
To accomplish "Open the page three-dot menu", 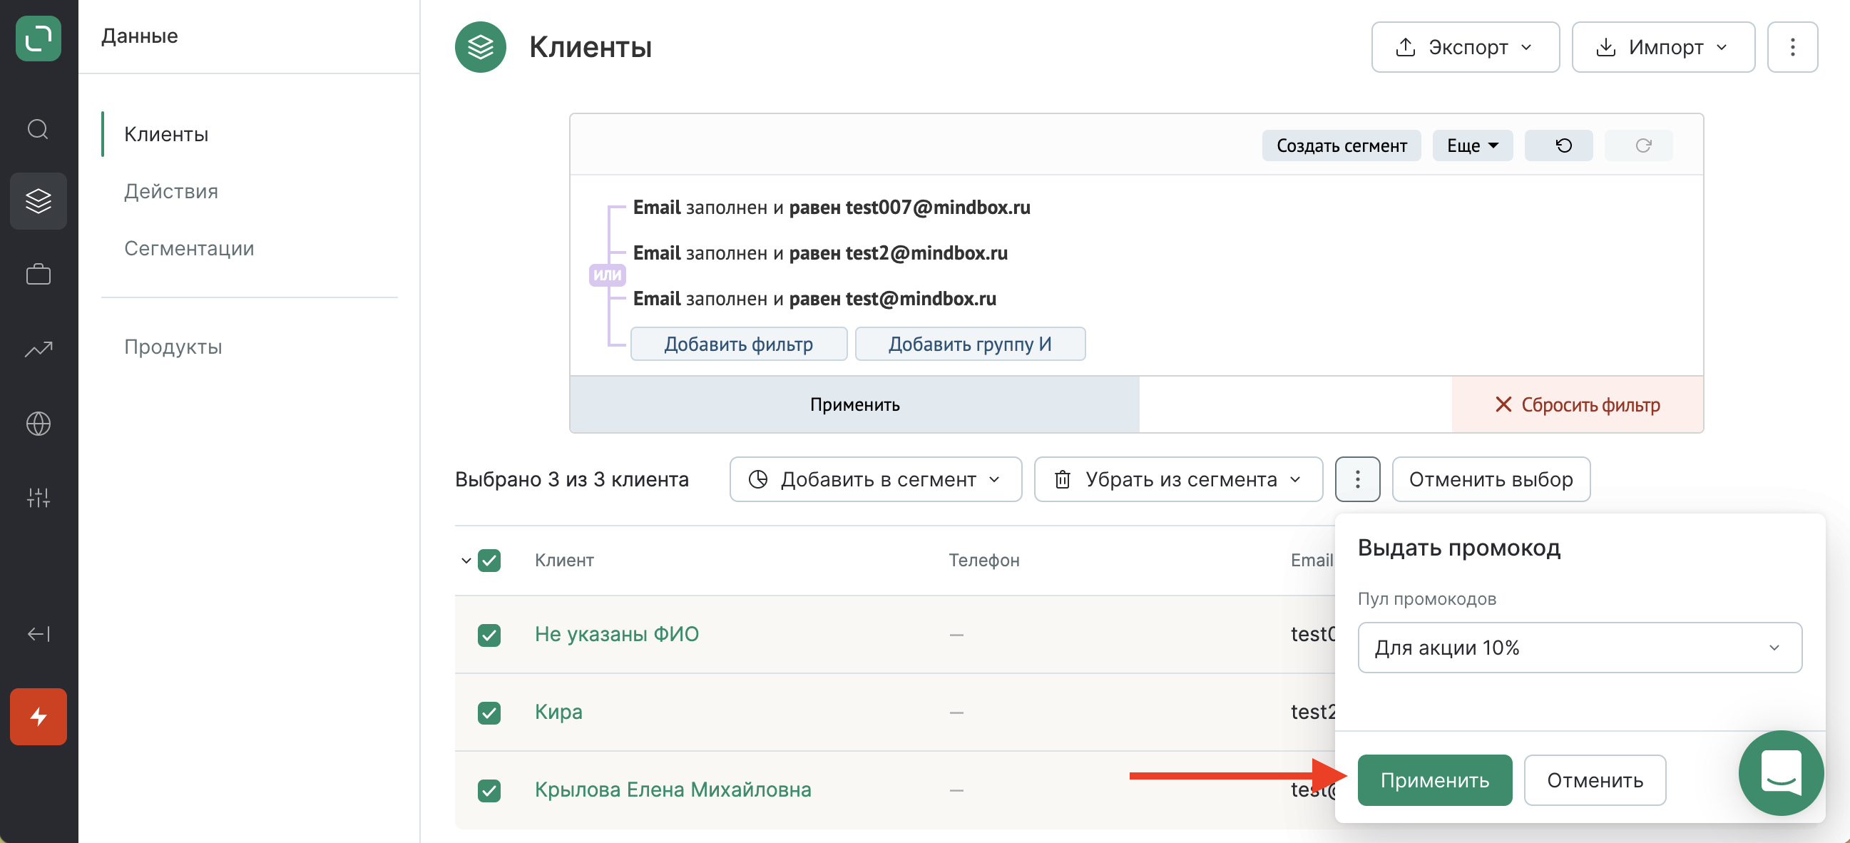I will [1792, 47].
